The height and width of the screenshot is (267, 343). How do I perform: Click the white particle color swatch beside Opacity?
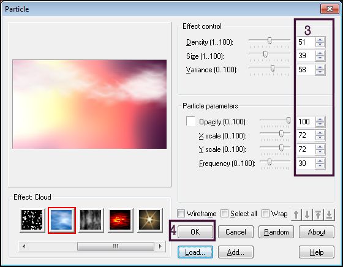click(x=190, y=121)
